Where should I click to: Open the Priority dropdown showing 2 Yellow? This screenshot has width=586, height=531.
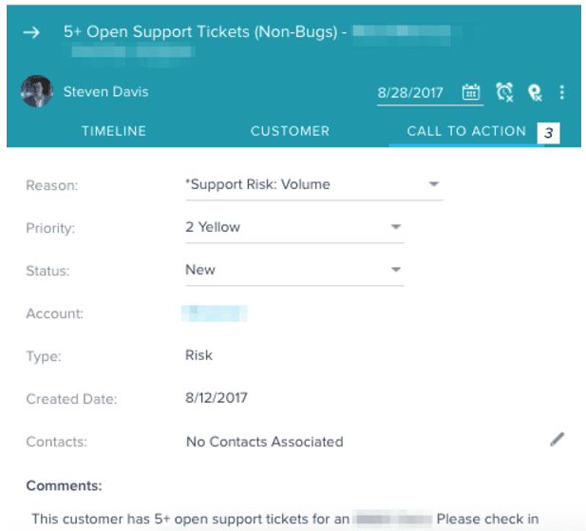pos(395,227)
